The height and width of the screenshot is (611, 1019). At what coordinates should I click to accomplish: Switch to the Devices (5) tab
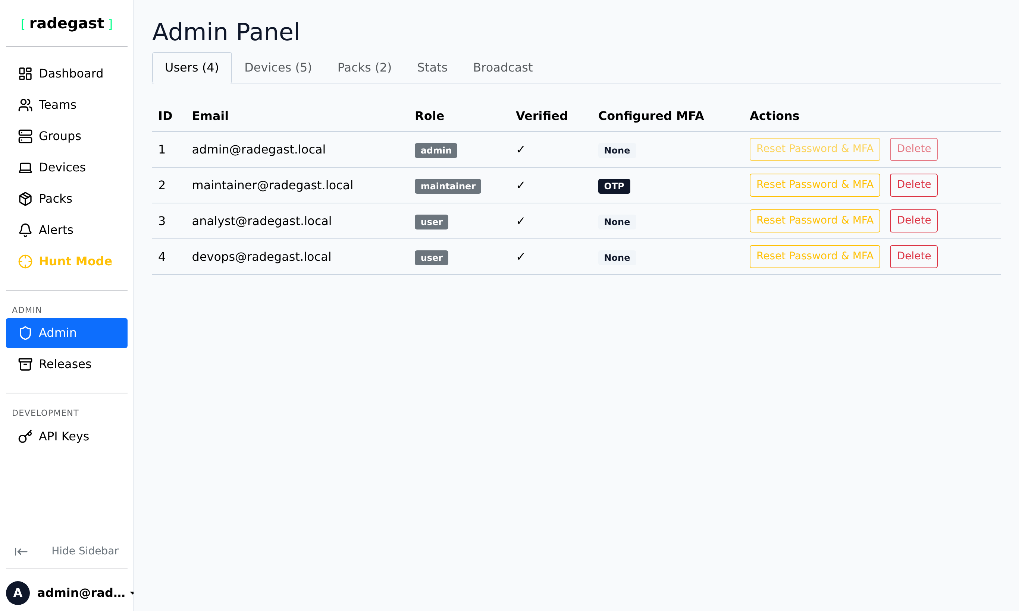click(x=278, y=67)
